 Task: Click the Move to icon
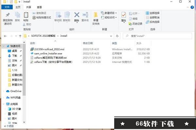58,15
